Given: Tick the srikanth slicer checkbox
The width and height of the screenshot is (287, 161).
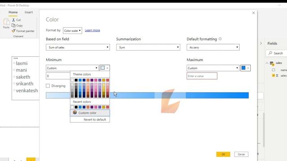Looking at the screenshot, I should click(14, 84).
